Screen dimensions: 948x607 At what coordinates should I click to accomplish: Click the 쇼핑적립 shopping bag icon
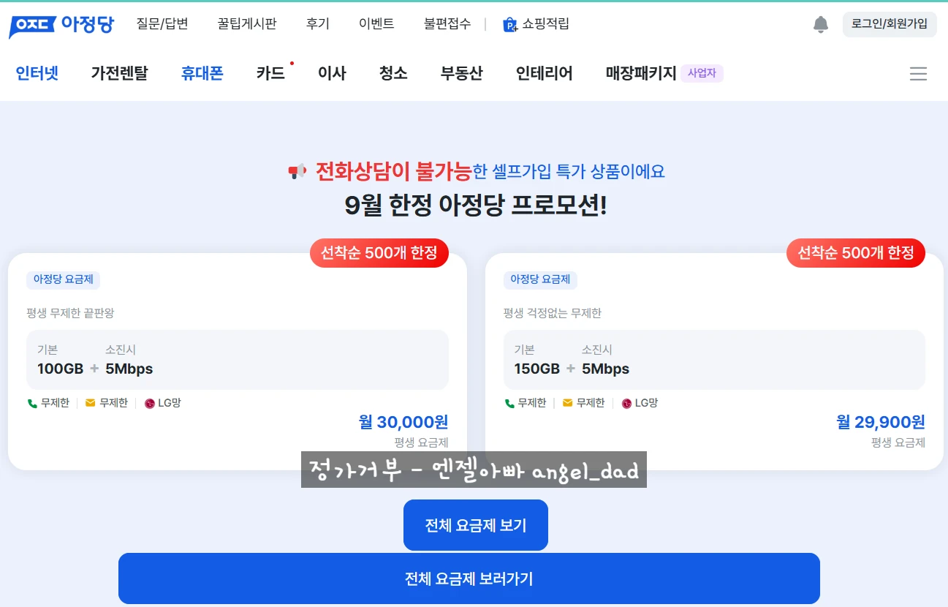click(x=510, y=25)
